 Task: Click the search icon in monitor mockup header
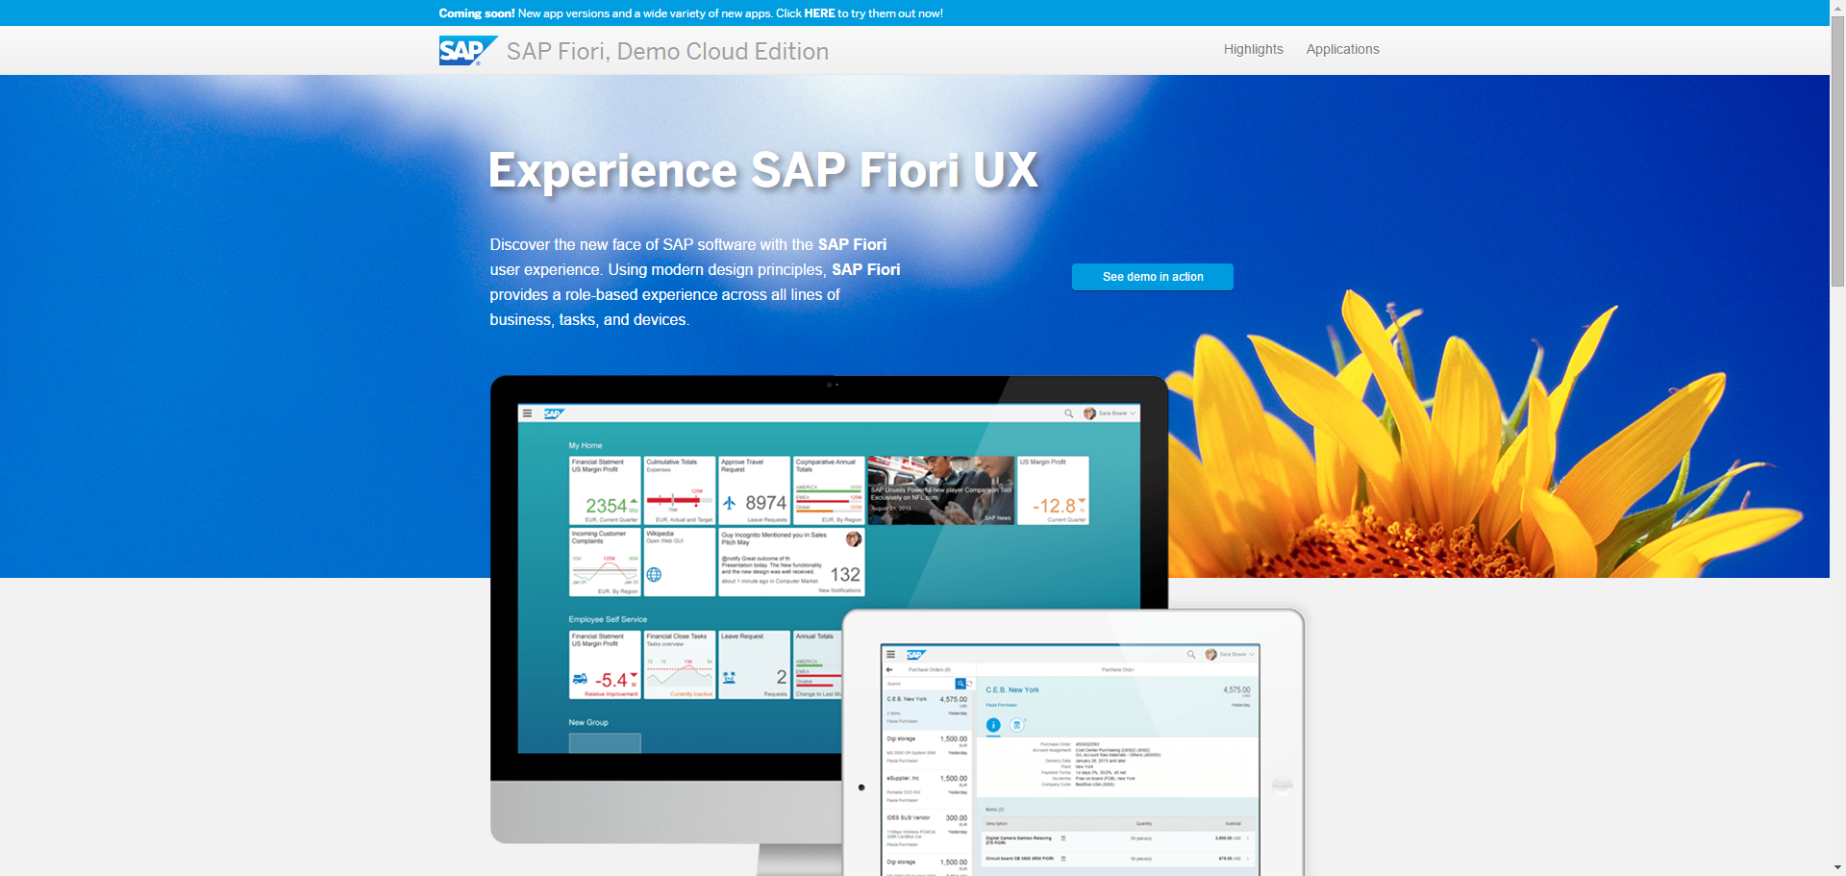(1068, 413)
